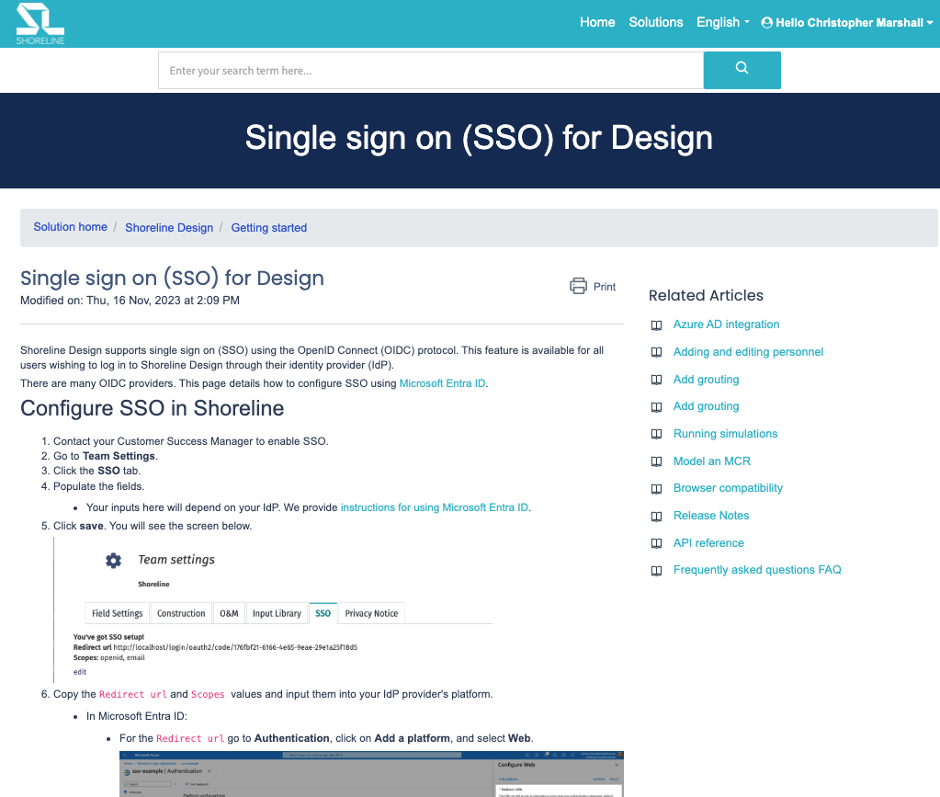Click Field Settings tab in the screenshot image
The width and height of the screenshot is (940, 797).
point(118,613)
